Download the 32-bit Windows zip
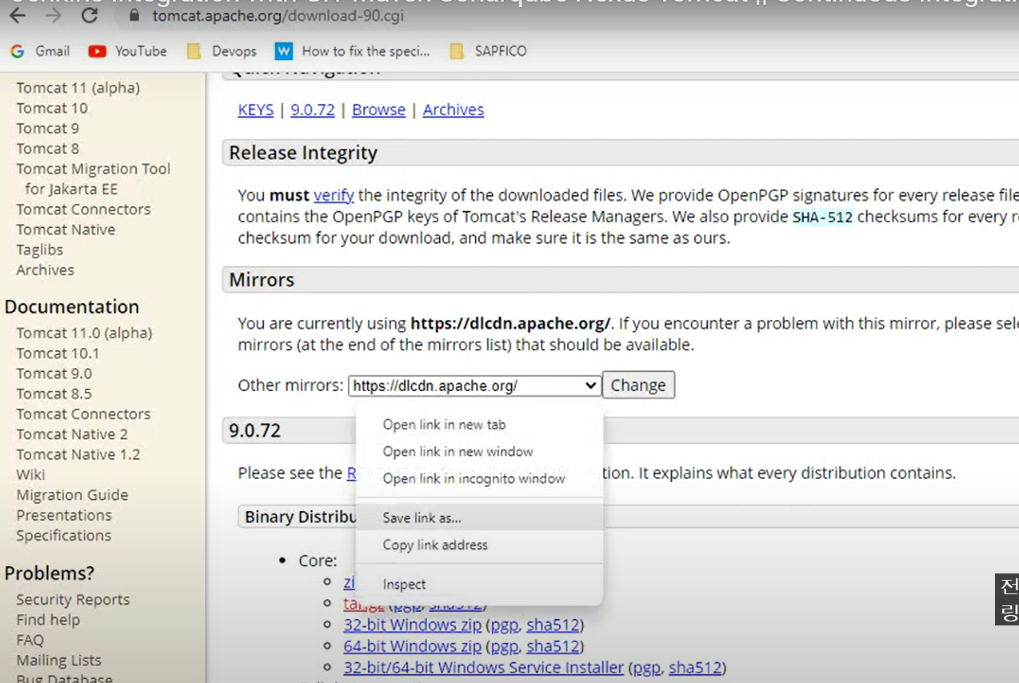This screenshot has width=1019, height=683. pyautogui.click(x=413, y=625)
